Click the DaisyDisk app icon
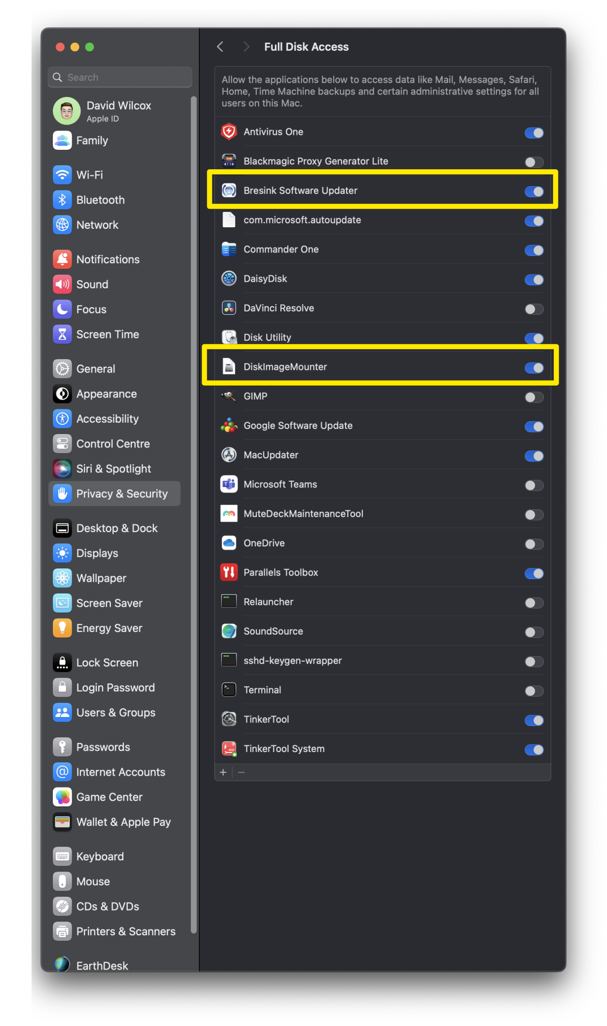 [x=229, y=279]
